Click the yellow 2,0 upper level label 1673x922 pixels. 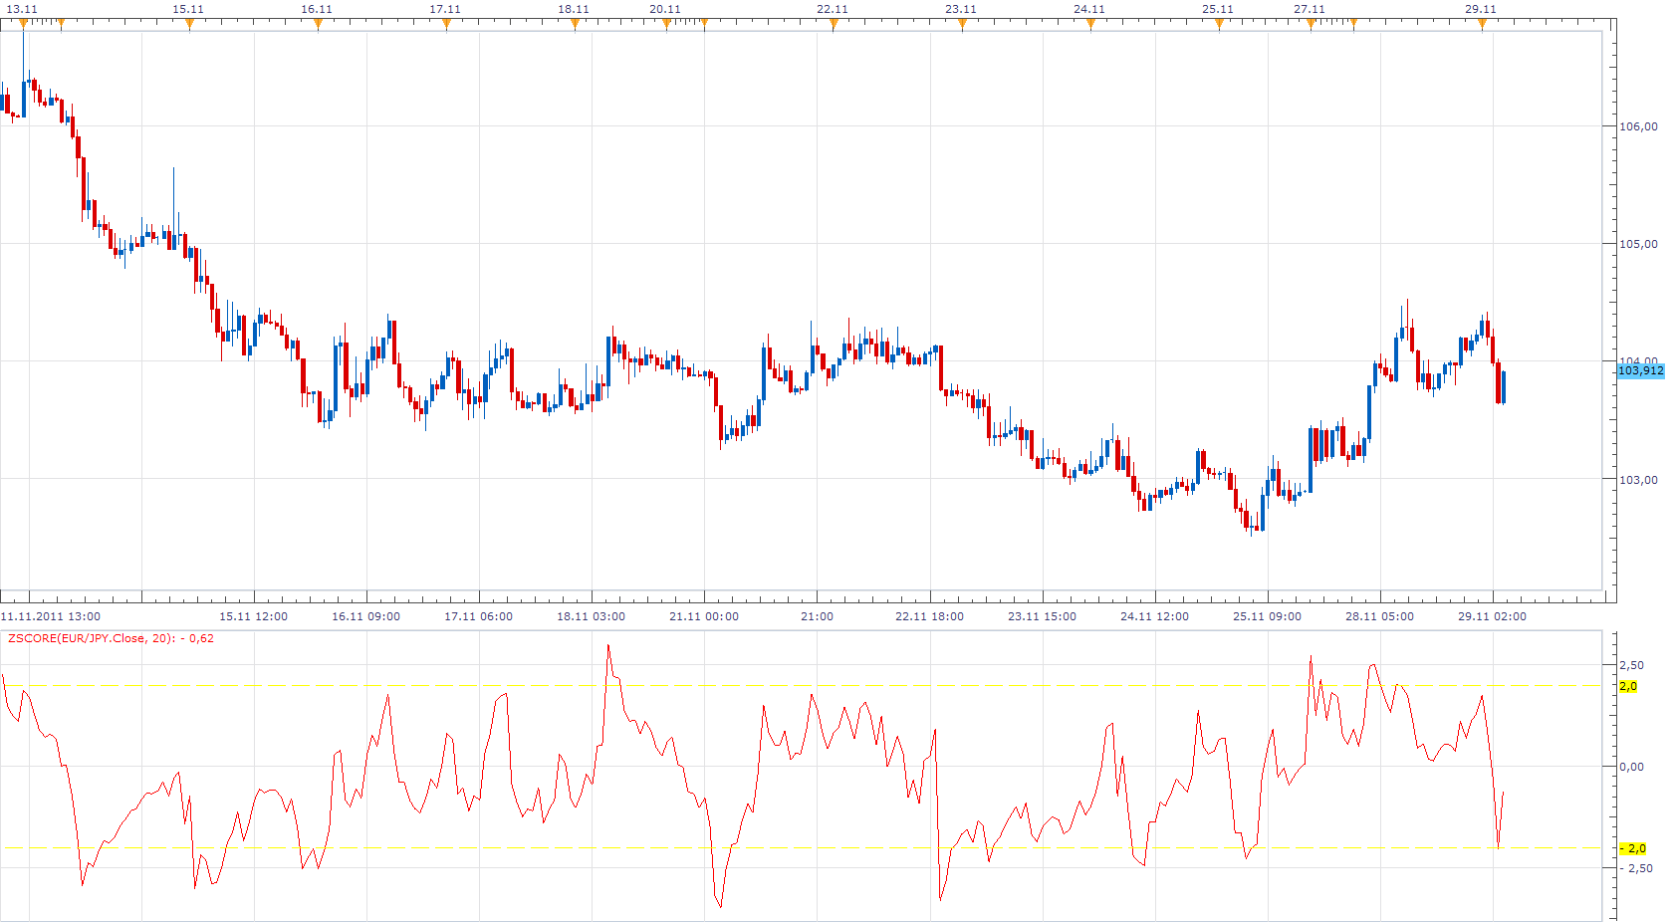click(x=1628, y=686)
